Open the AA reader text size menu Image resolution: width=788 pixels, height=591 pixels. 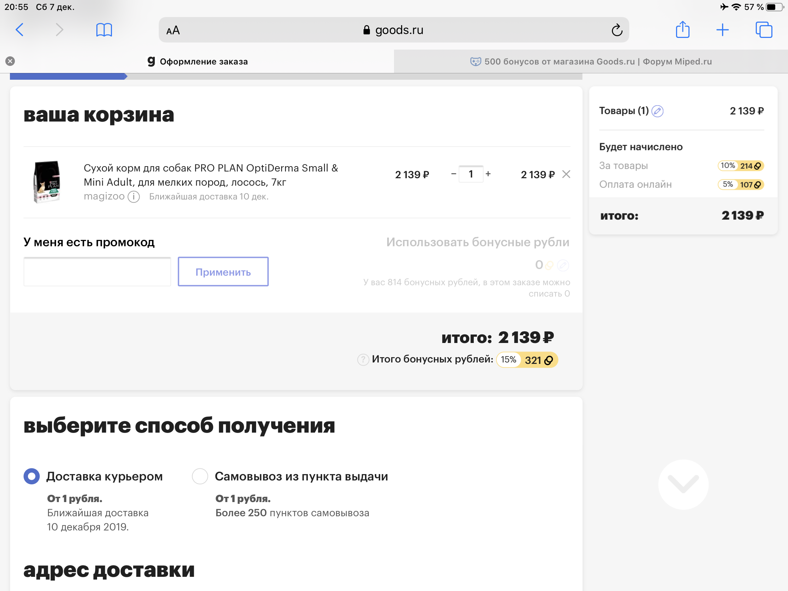173,30
